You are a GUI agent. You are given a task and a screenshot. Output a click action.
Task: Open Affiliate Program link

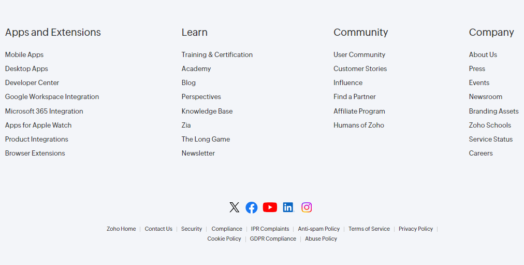point(359,111)
